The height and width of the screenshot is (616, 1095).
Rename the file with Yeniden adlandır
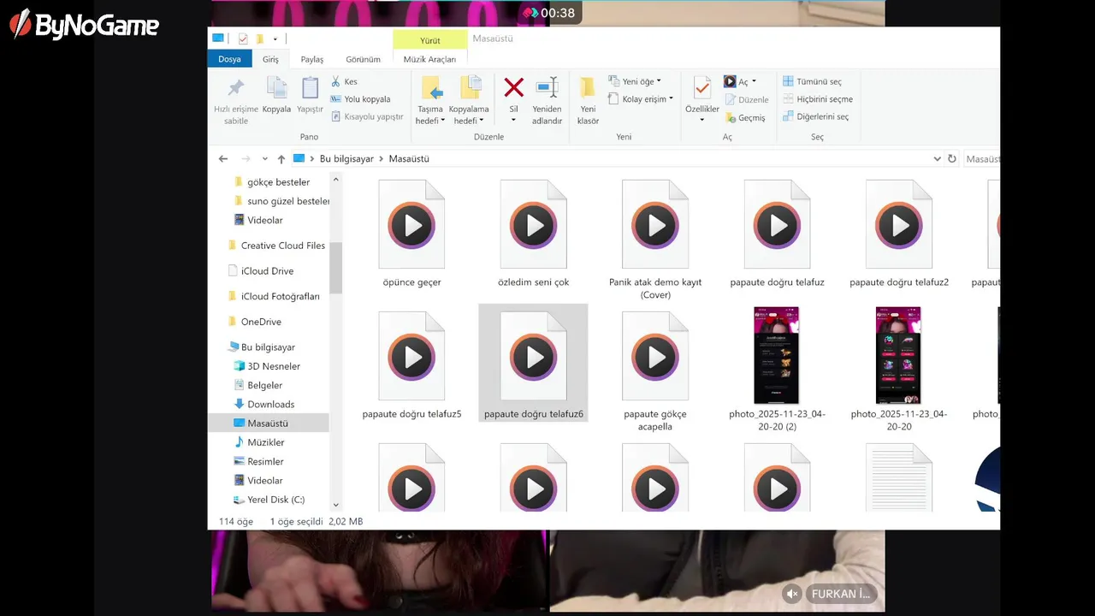[547, 101]
